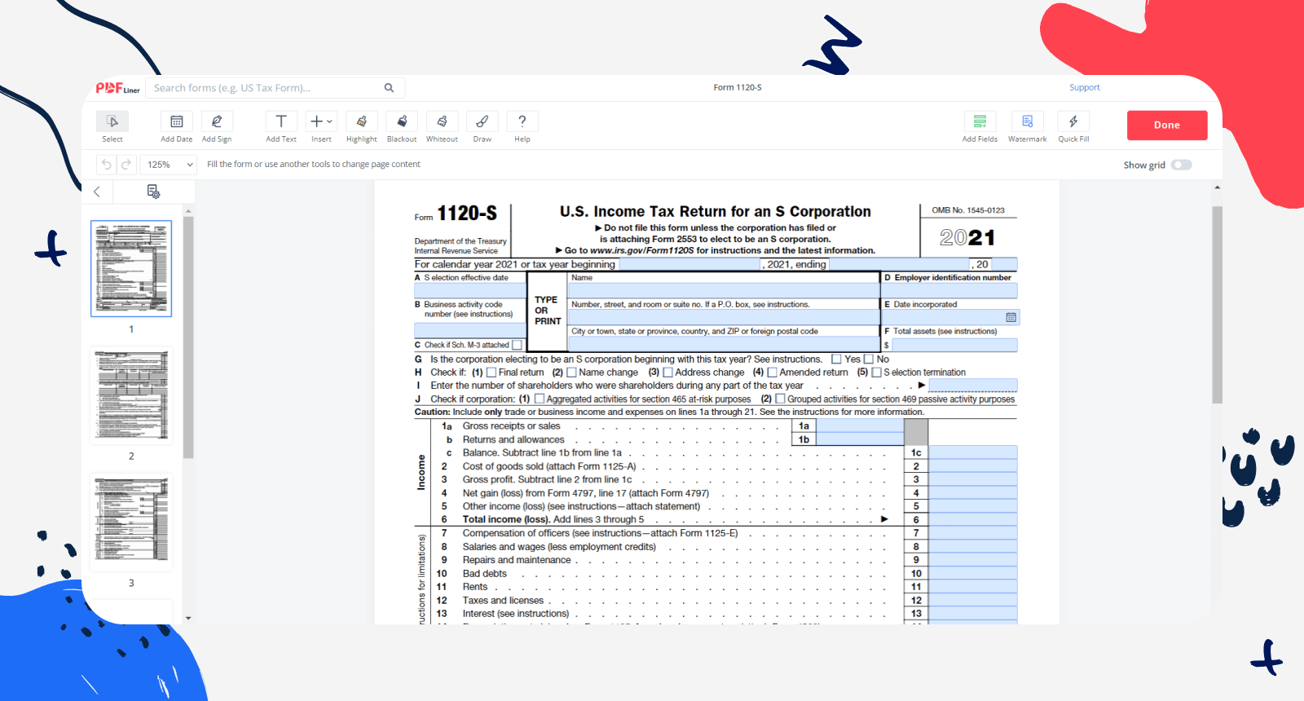Viewport: 1304px width, 701px height.
Task: Click the document vertical scrollbar
Action: 1217,305
